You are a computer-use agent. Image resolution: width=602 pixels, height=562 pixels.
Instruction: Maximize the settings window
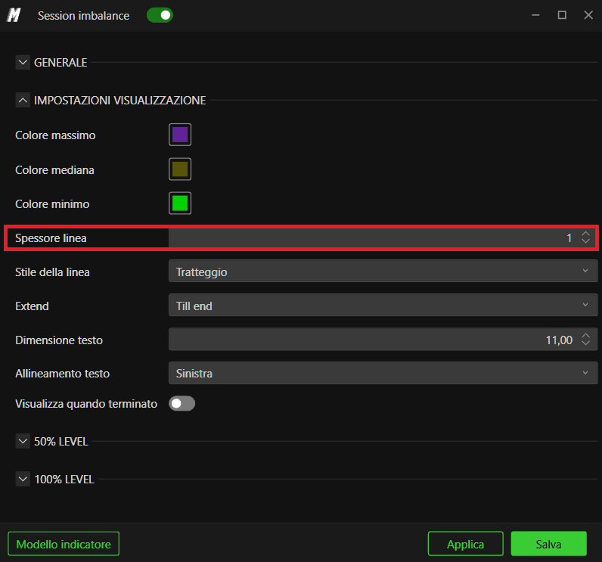click(562, 15)
